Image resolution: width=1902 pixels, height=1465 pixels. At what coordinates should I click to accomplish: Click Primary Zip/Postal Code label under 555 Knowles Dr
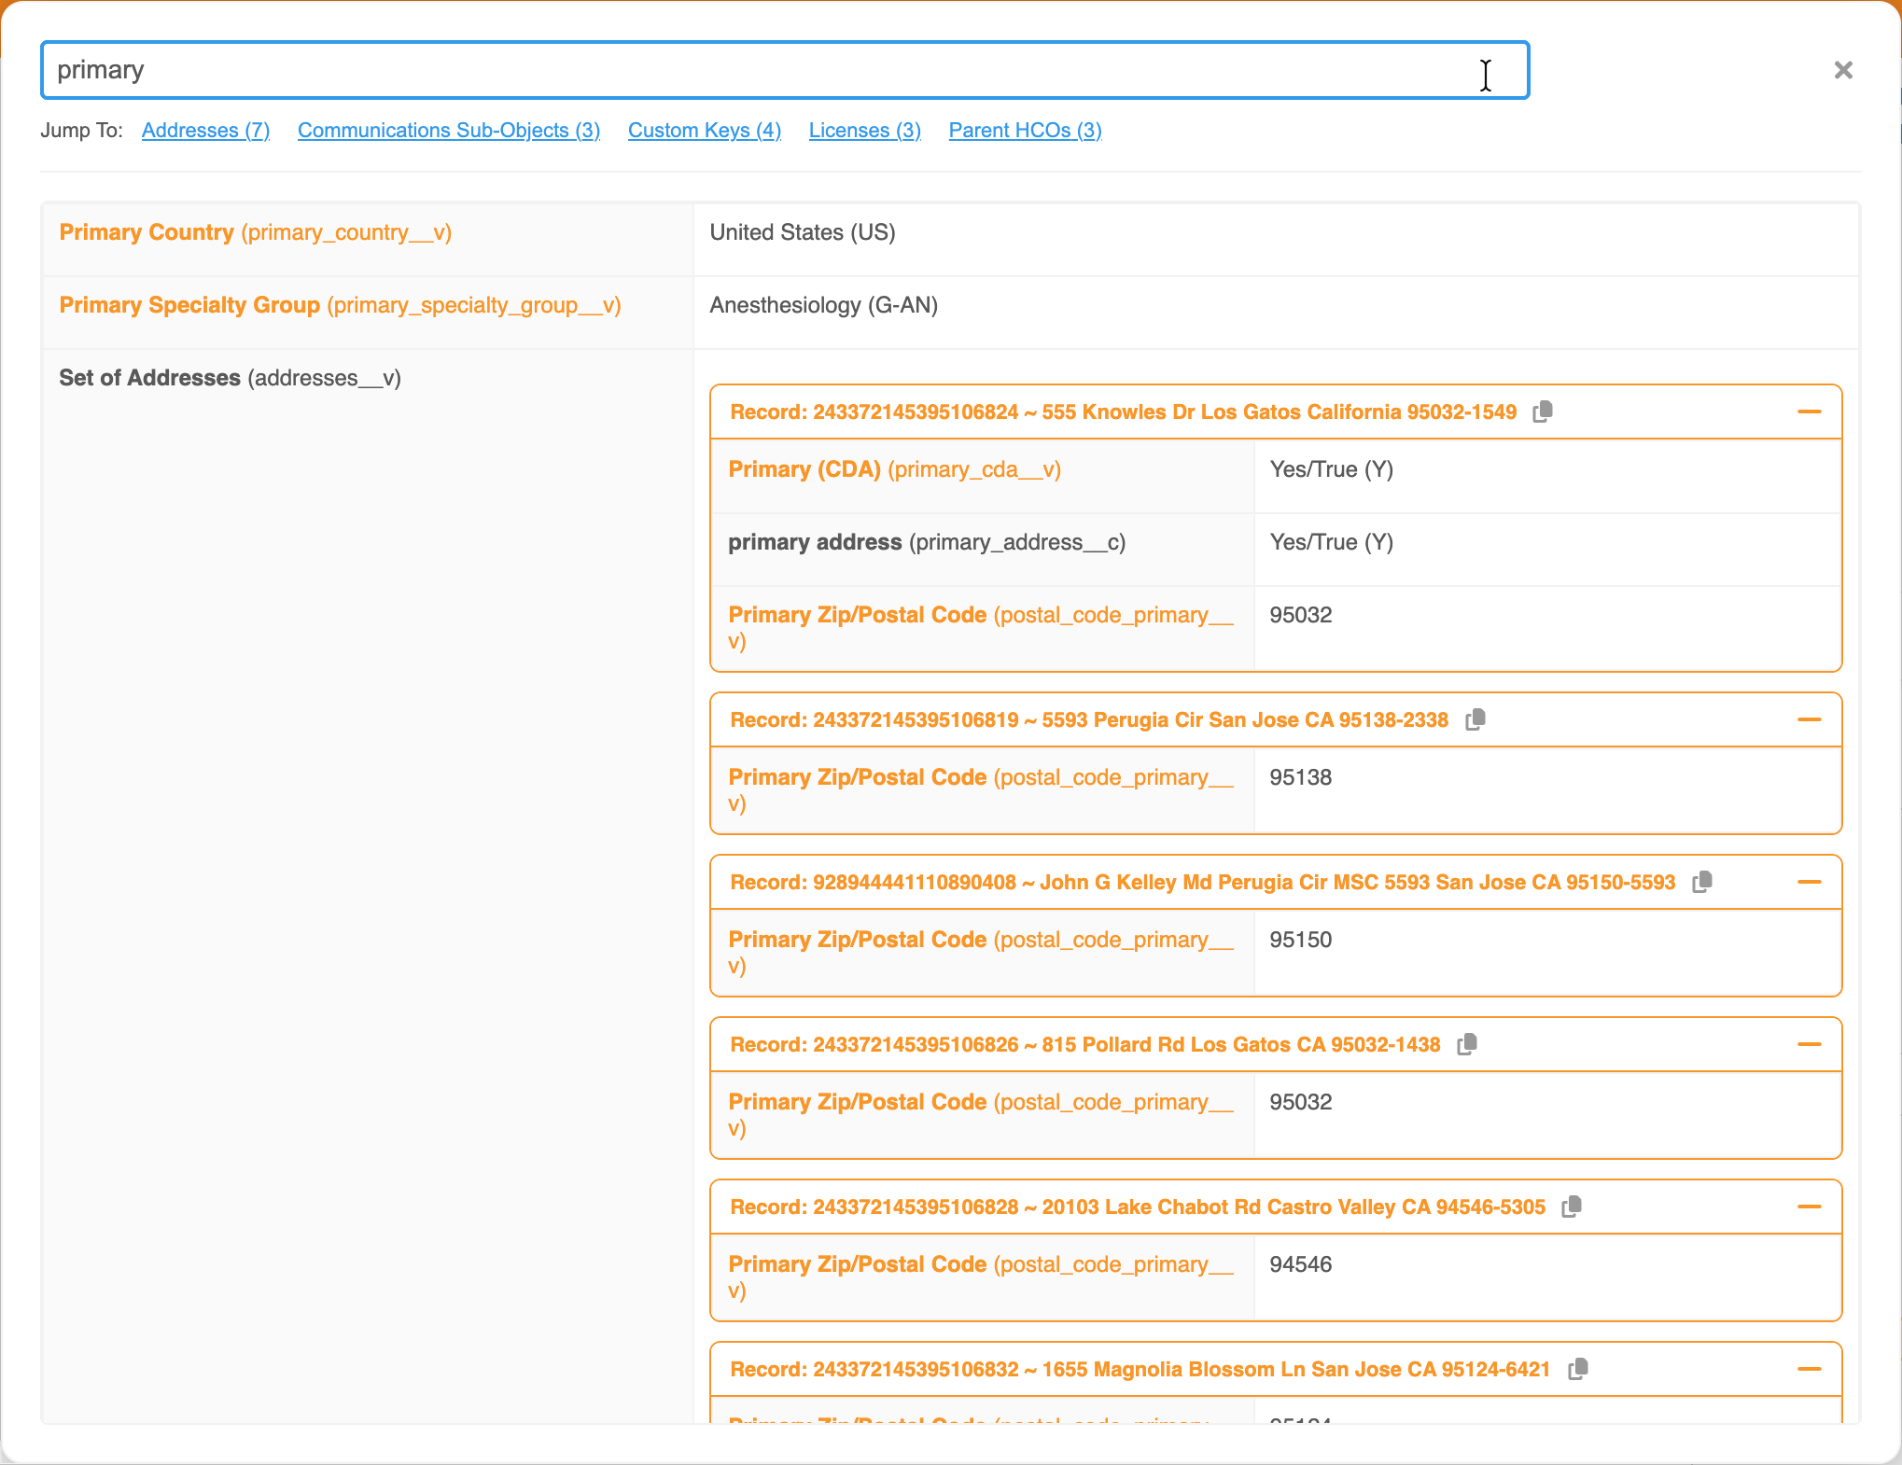pos(981,628)
